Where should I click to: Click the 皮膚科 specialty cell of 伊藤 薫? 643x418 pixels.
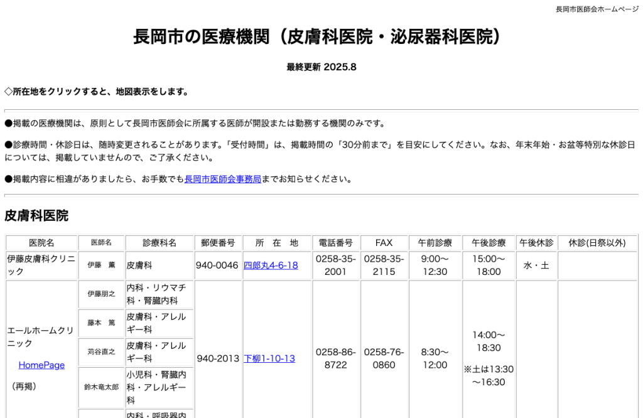pos(159,265)
